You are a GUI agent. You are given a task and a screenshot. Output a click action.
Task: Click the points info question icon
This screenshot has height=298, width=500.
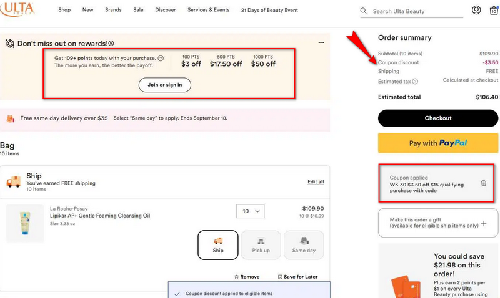161,58
